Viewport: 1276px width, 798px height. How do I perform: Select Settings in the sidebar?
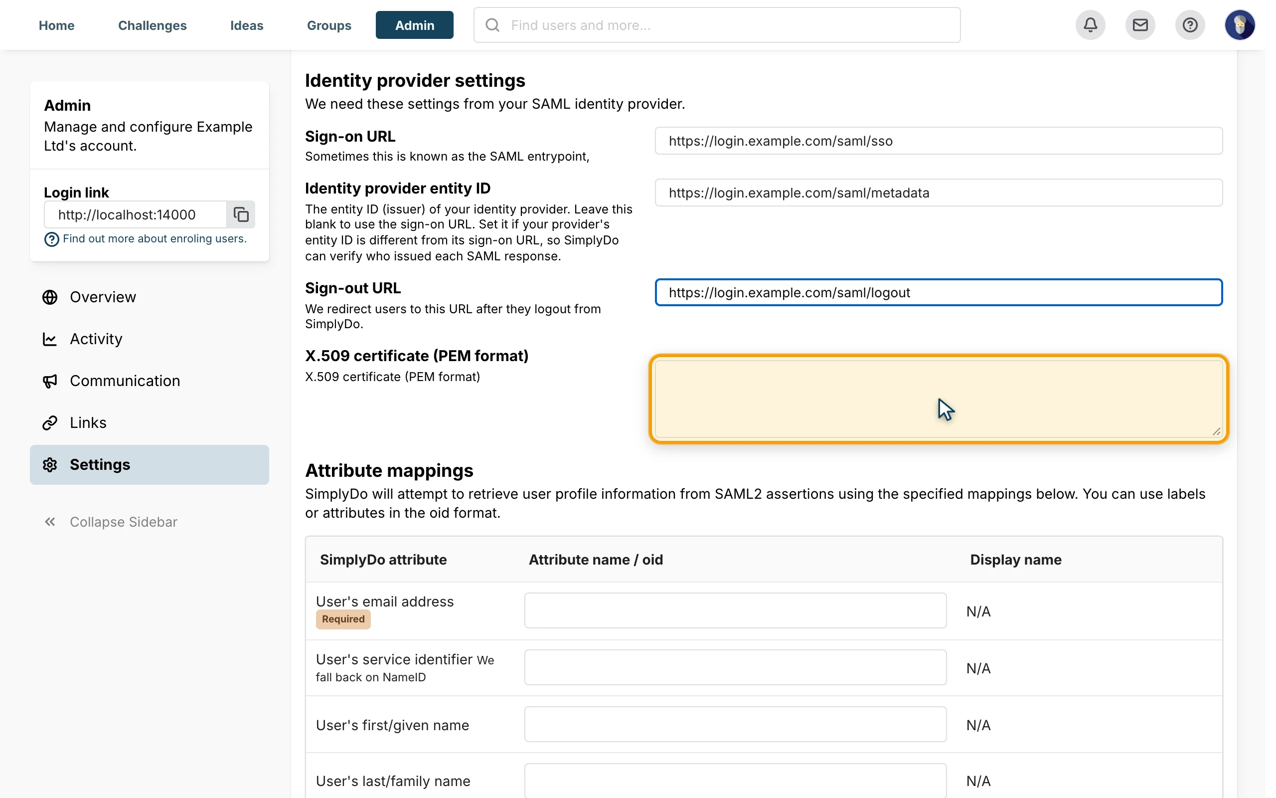149,465
